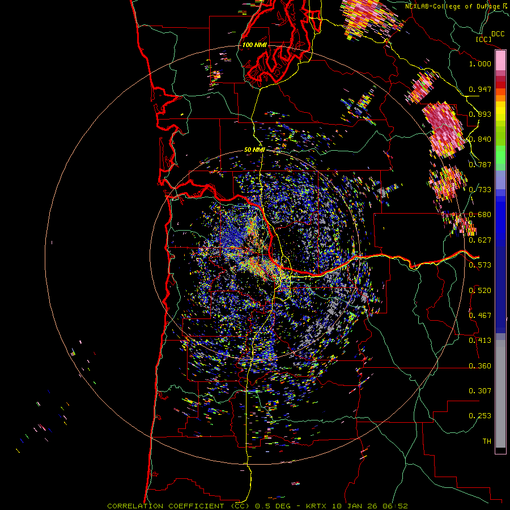The image size is (510, 510).
Task: Click the 0.467 value on color scale
Action: (480, 316)
